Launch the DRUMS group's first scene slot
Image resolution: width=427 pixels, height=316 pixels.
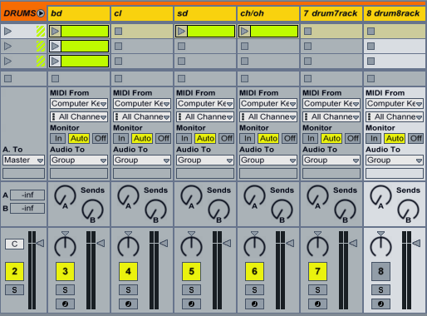coord(8,31)
